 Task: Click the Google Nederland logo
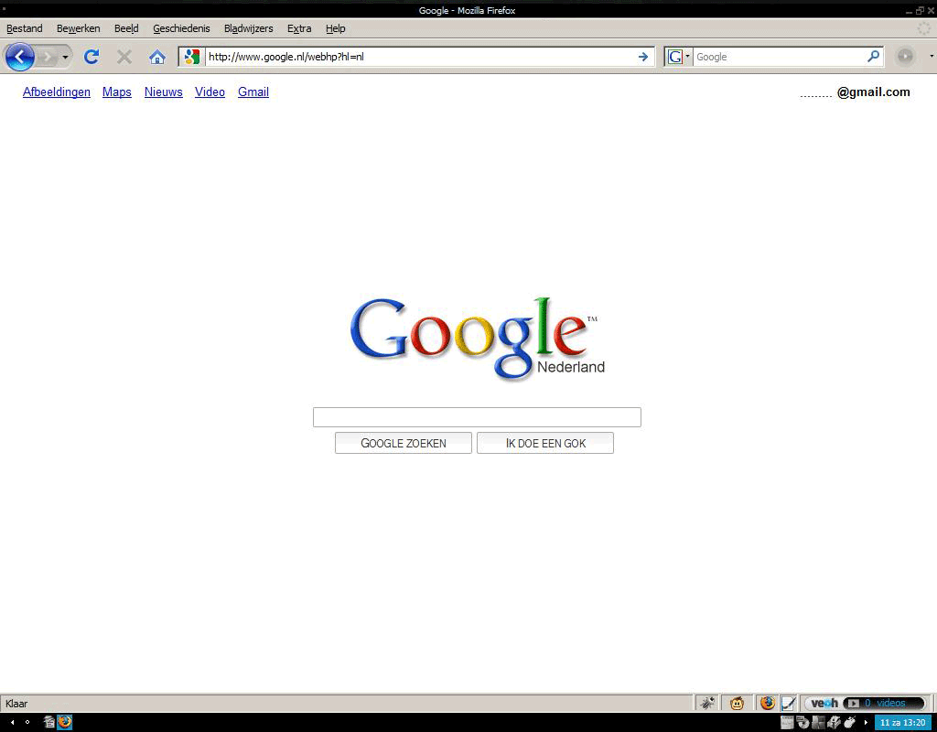coord(477,339)
